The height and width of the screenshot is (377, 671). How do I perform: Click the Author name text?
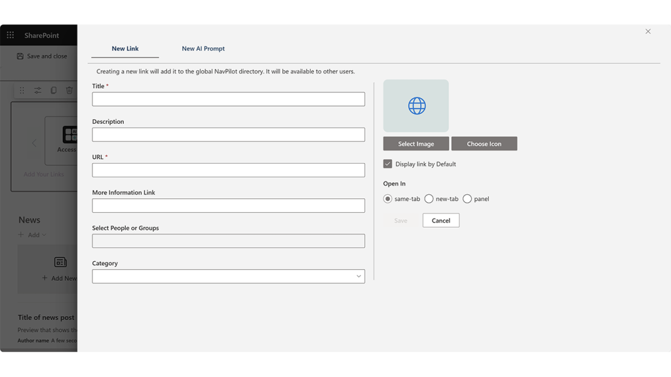tap(33, 340)
